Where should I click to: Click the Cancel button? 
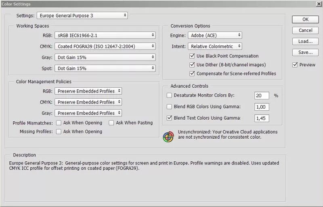(305, 30)
